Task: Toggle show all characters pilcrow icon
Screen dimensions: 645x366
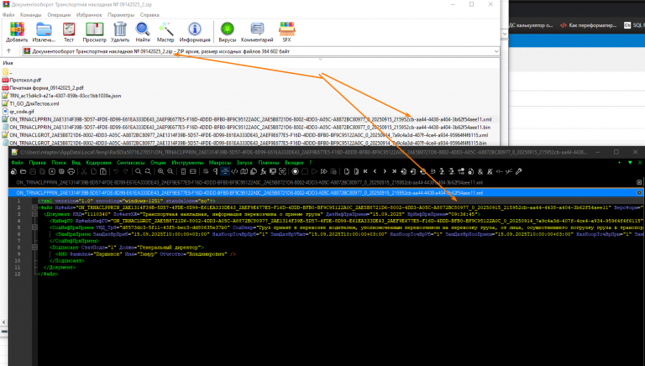Action: 215,171
